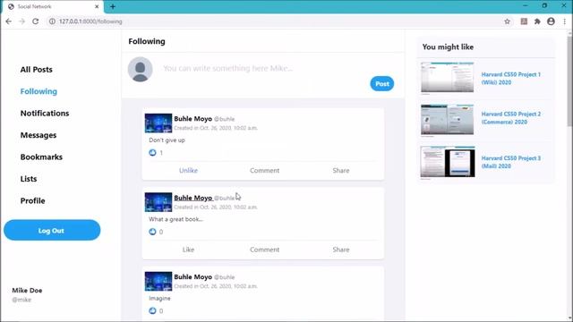573x322 pixels.
Task: Open Profile in the sidebar
Action: point(32,200)
